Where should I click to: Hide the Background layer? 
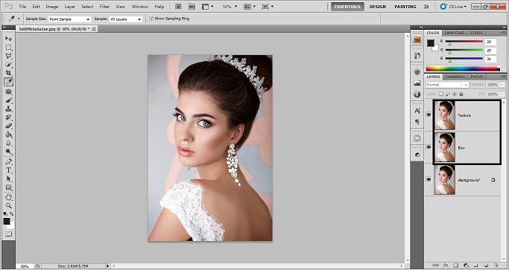point(429,179)
